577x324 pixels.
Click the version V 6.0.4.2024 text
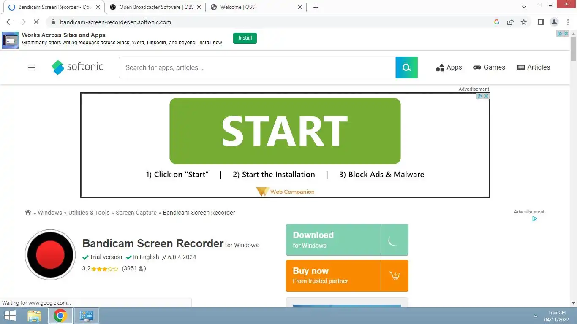[179, 257]
